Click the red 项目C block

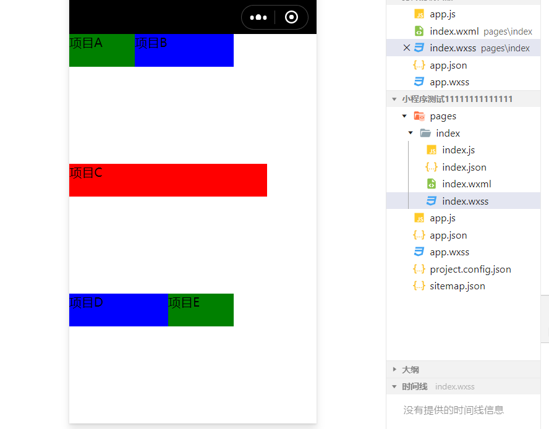click(168, 180)
